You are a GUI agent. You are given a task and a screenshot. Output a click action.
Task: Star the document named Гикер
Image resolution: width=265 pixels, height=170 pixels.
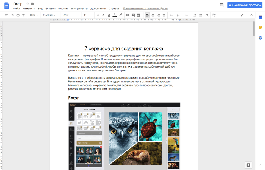click(x=28, y=4)
